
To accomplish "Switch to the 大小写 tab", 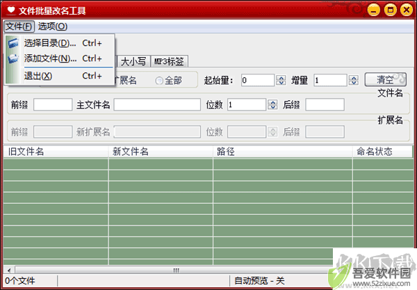I will (133, 61).
